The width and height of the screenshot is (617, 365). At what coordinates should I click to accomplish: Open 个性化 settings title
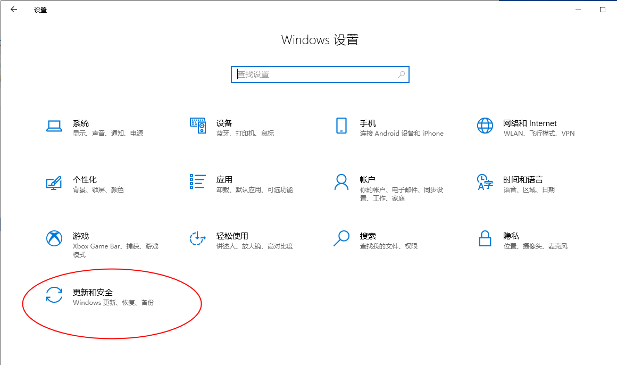tap(85, 179)
